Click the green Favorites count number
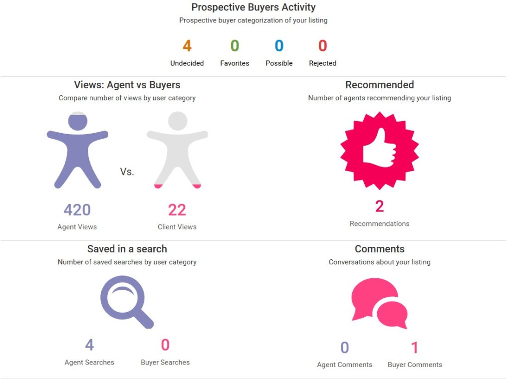This screenshot has height=380, width=511. coord(235,46)
